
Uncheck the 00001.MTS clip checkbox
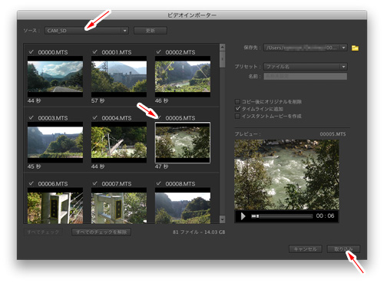[x=94, y=52]
